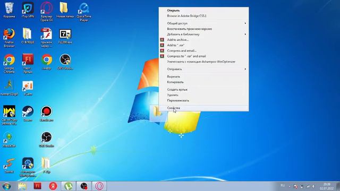Open Yandex browser from the taskbar
The width and height of the screenshot is (340, 191).
53,186
